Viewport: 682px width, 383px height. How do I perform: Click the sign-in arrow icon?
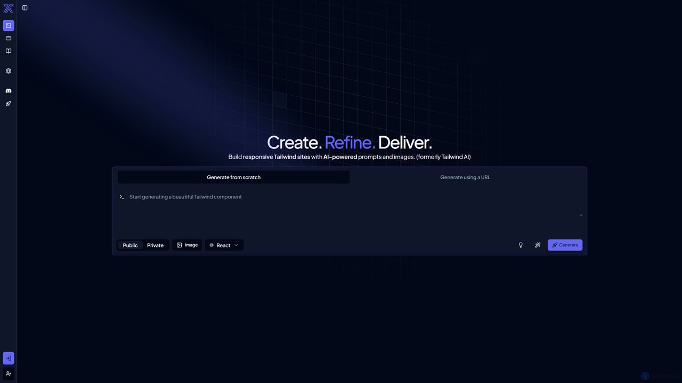click(9, 358)
